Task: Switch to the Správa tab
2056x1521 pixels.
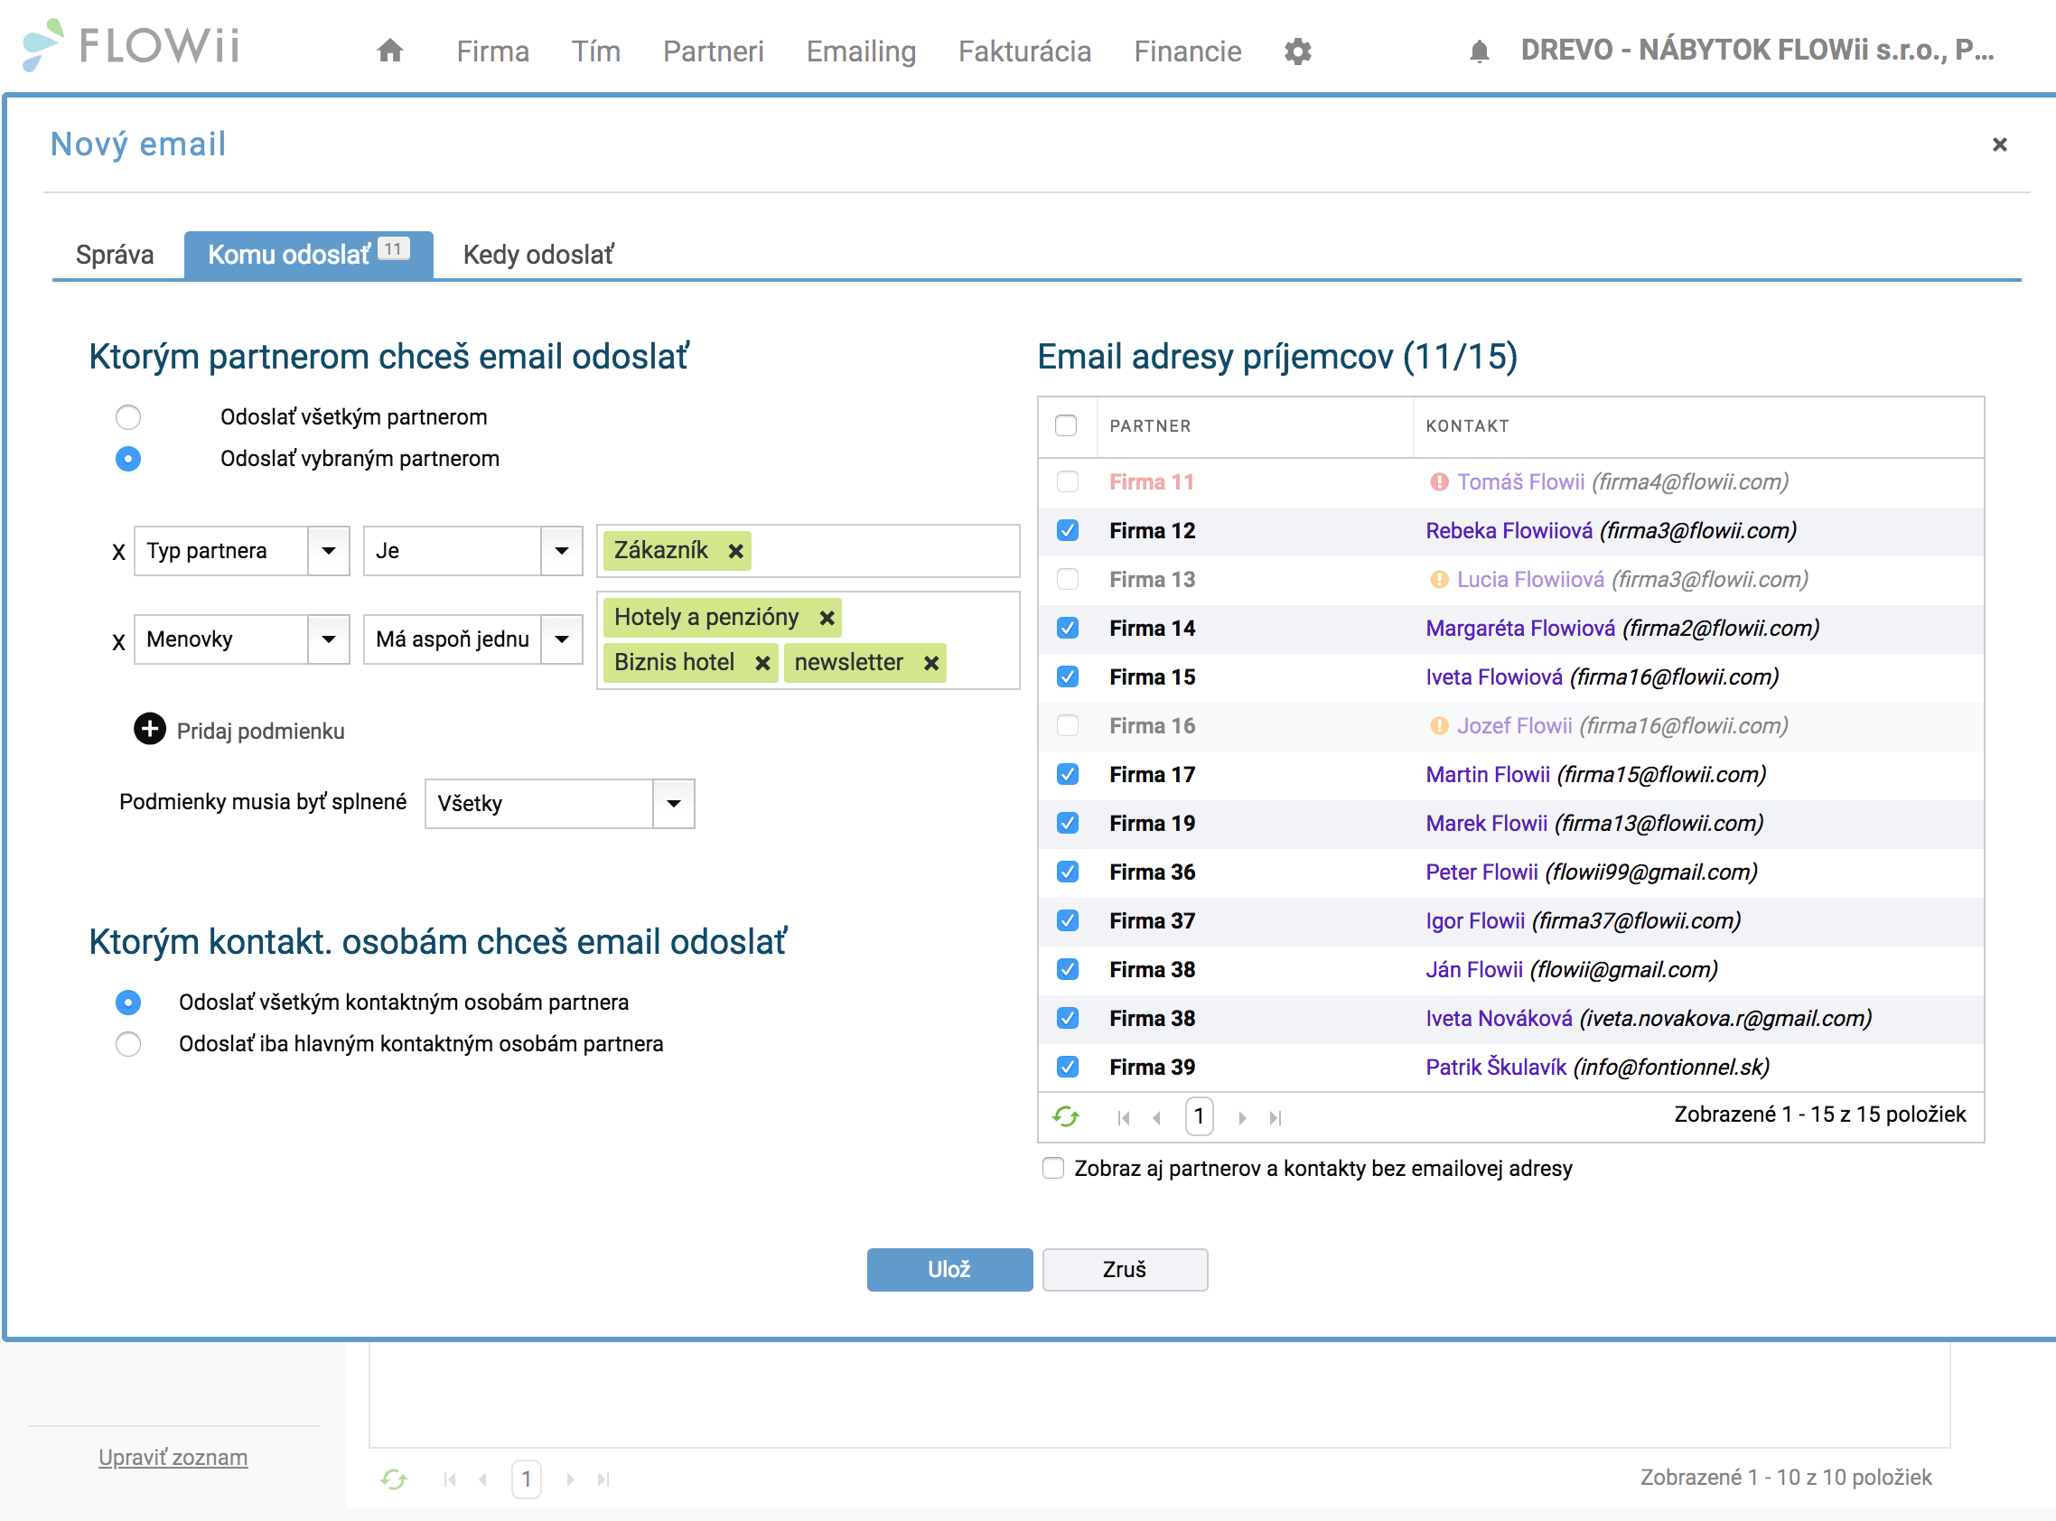Action: click(x=114, y=255)
